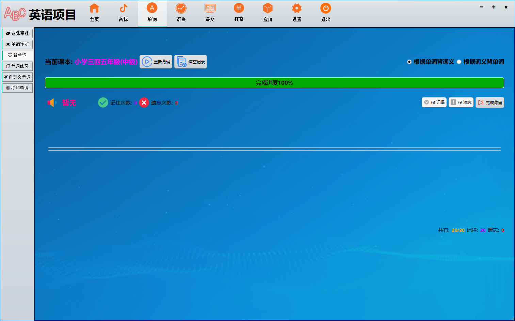Select 背单词 in sidebar

point(17,55)
